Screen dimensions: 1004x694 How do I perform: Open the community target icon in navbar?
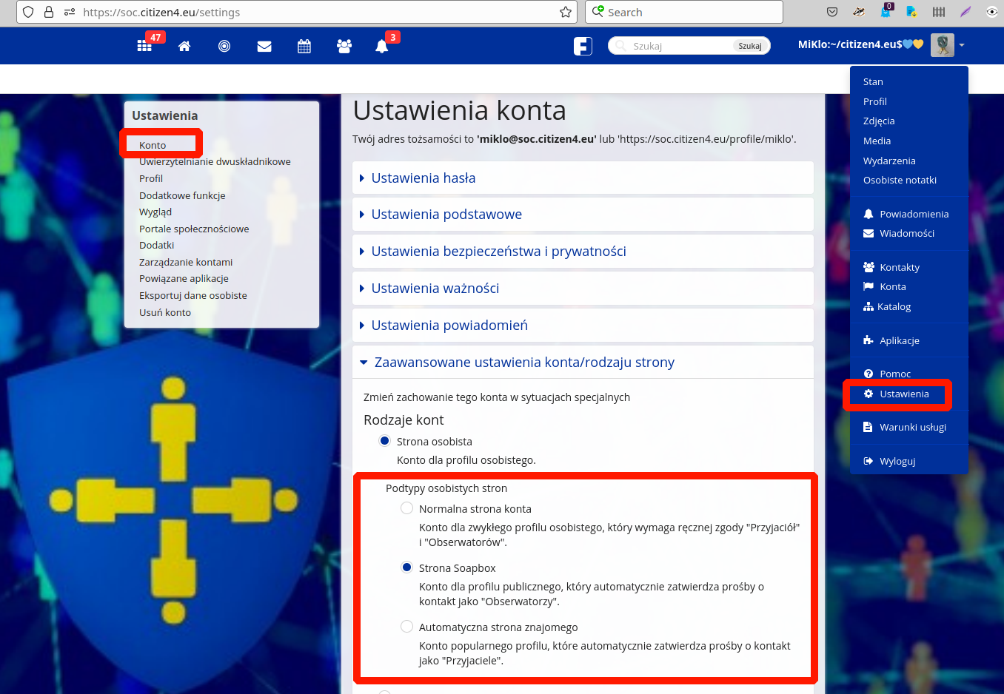coord(224,46)
